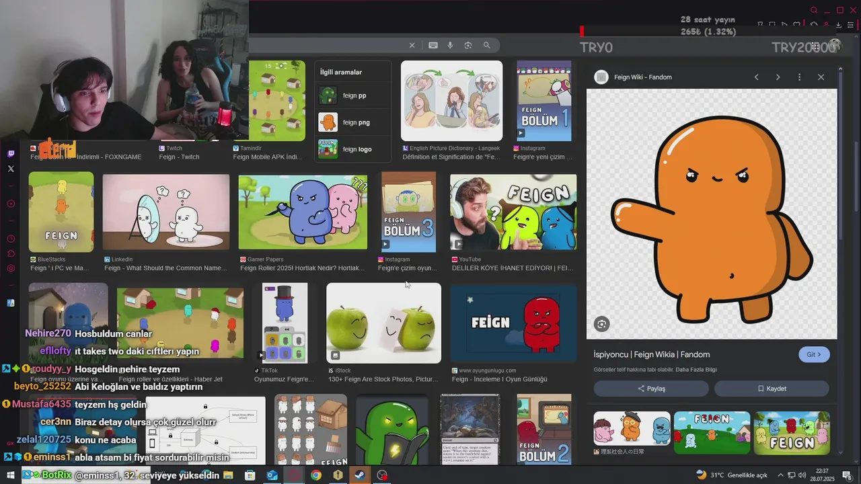Open the FEIGN meadow related image in preview panel
The image size is (861, 484).
[712, 433]
